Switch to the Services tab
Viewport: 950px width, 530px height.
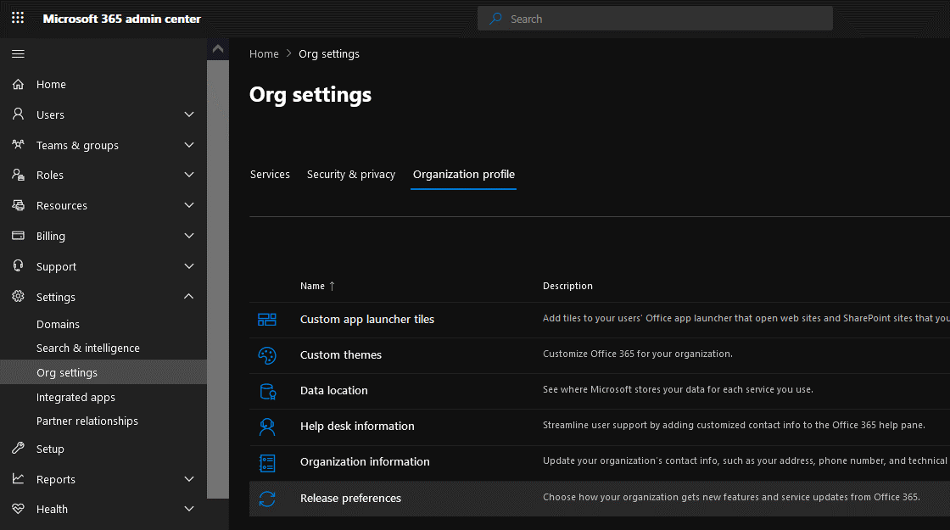point(270,174)
